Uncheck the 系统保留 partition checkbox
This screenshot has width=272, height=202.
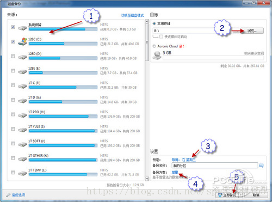pyautogui.click(x=13, y=27)
